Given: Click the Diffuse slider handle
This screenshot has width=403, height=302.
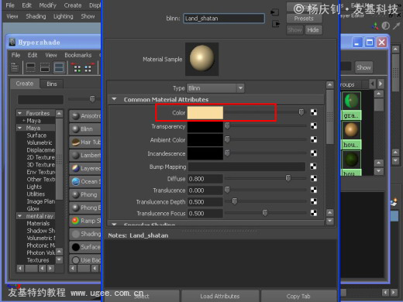Looking at the screenshot, I should pyautogui.click(x=288, y=178).
